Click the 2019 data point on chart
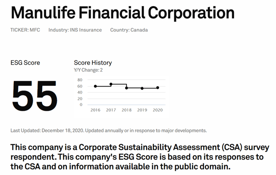Image resolution: width=276 pixels, height=175 pixels. point(142,88)
